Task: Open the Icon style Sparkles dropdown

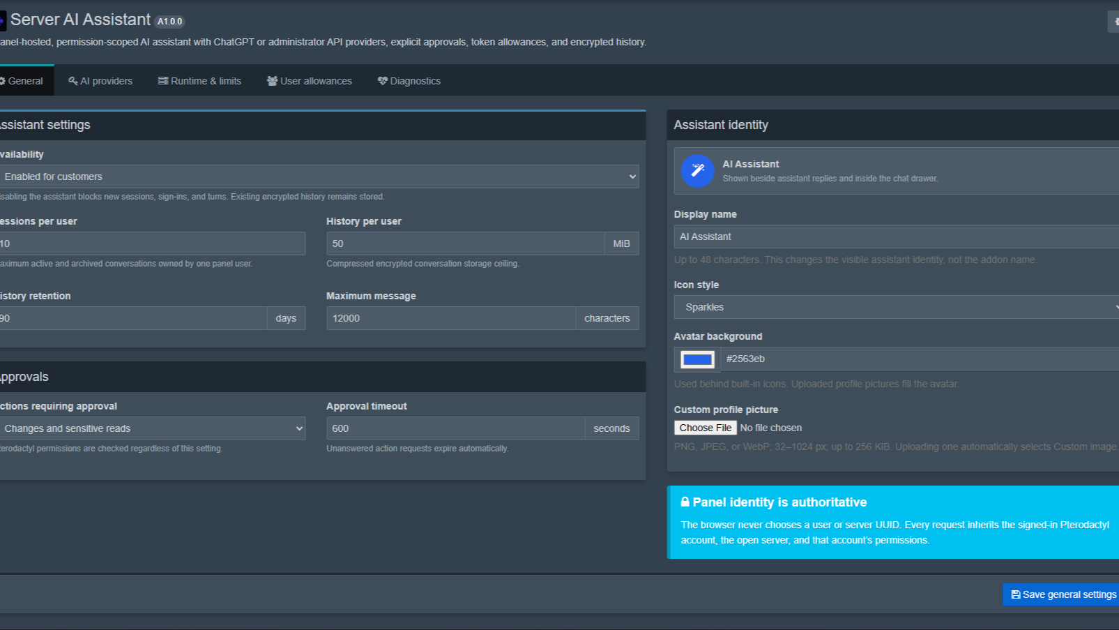Action: tap(897, 307)
